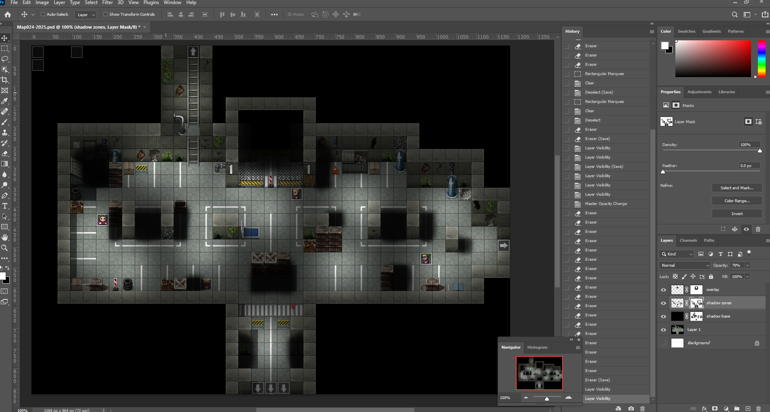Select the Crop tool
770x412 pixels.
pyautogui.click(x=5, y=80)
